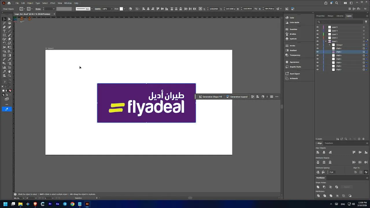This screenshot has height=208, width=370.
Task: Click target circle of Layer 5
Action: [x=364, y=27]
